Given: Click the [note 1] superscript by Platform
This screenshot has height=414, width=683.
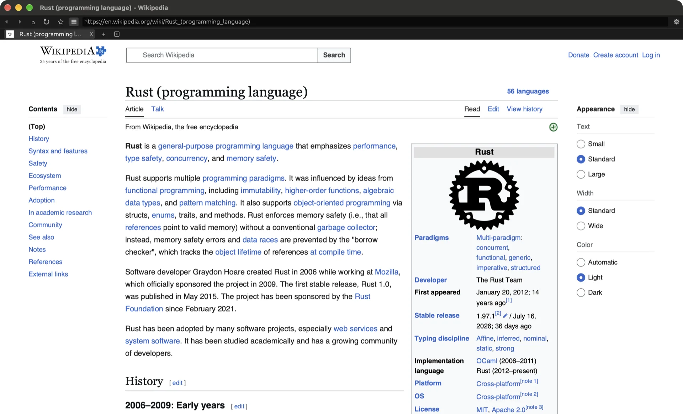Looking at the screenshot, I should (529, 381).
